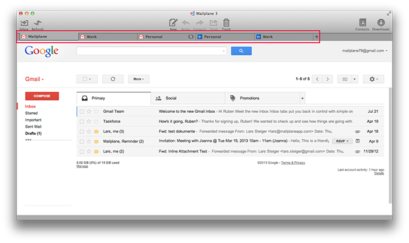Image resolution: width=409 pixels, height=243 pixels.
Task: Click the Refresh toolbar icon
Action: 38,23
